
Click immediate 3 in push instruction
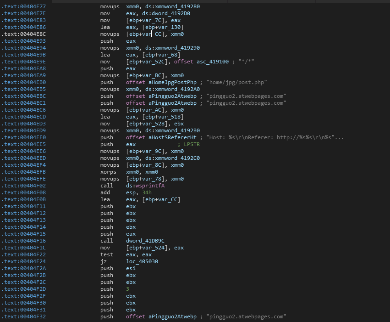click(127, 289)
